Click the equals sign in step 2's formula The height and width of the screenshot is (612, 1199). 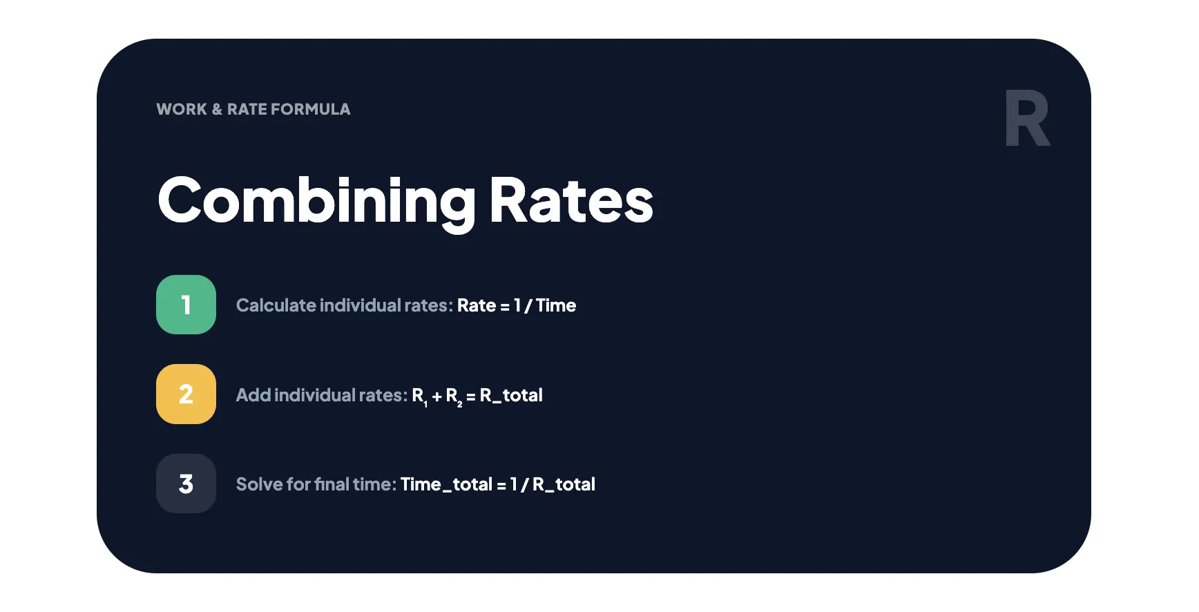coord(470,396)
